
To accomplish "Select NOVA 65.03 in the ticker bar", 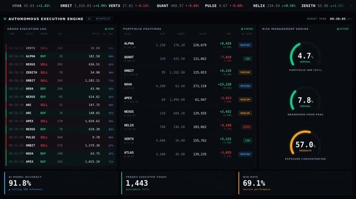I will (31, 6).
